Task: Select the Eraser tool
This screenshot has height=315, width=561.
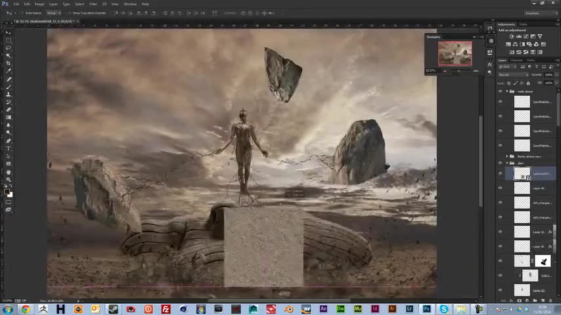Action: 9,110
